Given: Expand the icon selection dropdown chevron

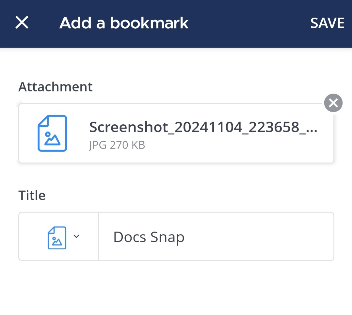Looking at the screenshot, I should point(76,236).
